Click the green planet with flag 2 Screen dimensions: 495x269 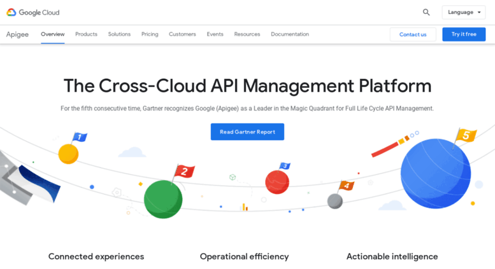click(163, 198)
